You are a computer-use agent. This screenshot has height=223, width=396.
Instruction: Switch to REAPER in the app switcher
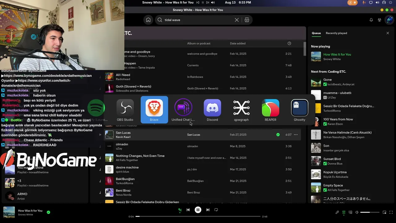(x=270, y=110)
